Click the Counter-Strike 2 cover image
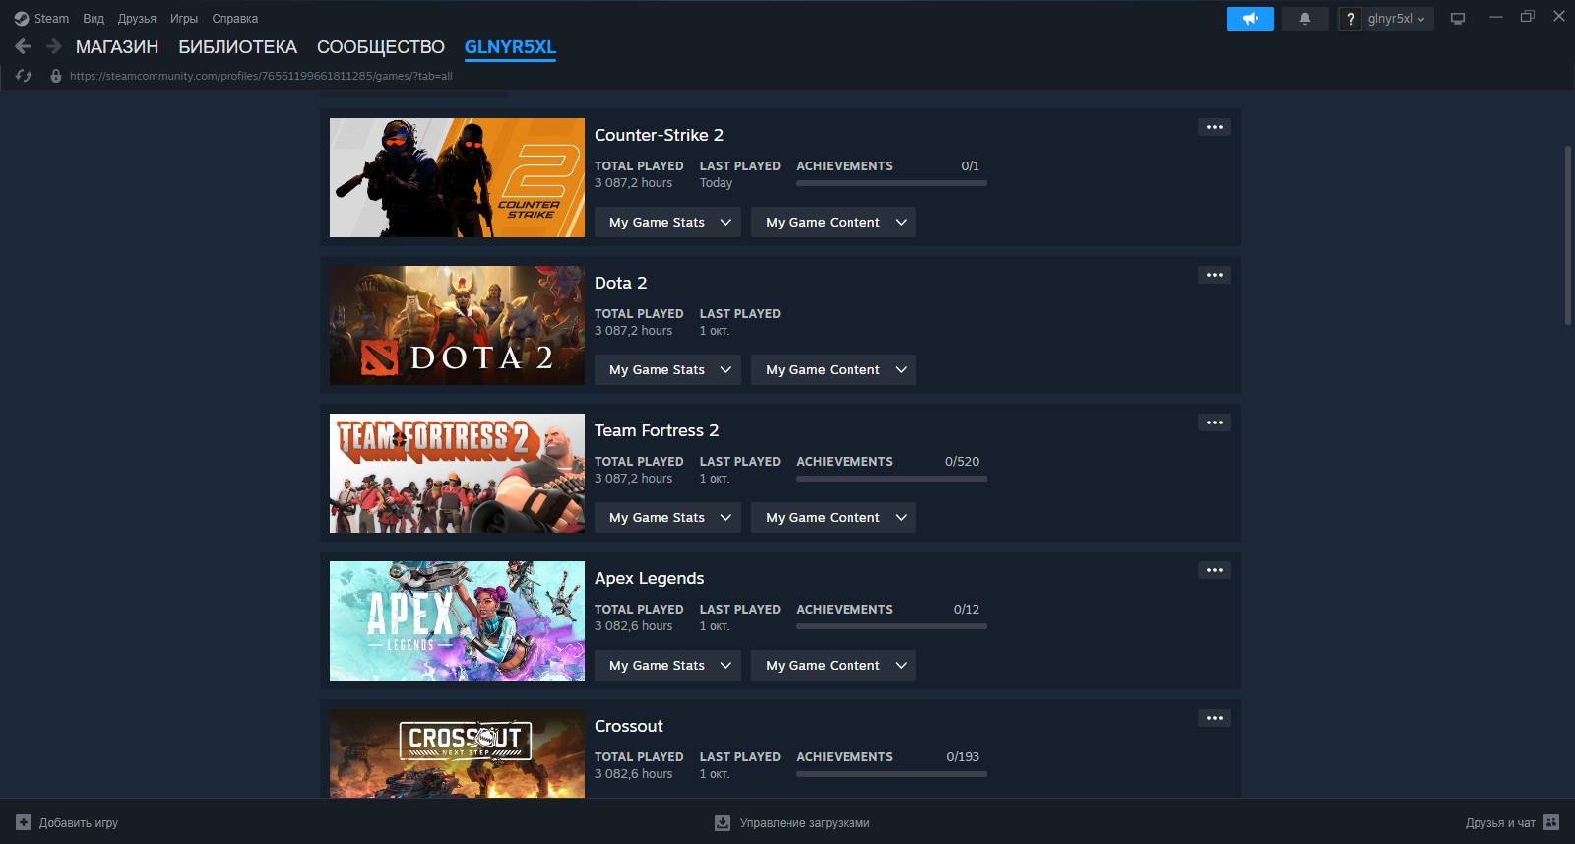The width and height of the screenshot is (1575, 844). point(457,177)
